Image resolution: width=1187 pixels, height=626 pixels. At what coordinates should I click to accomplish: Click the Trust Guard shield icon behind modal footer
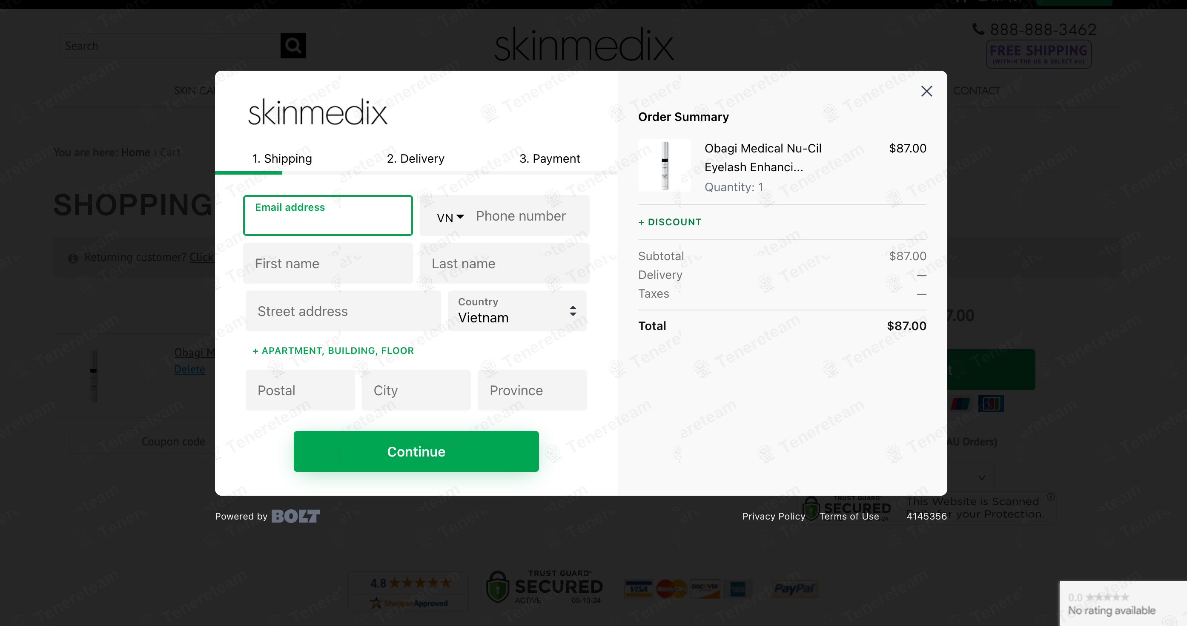811,508
